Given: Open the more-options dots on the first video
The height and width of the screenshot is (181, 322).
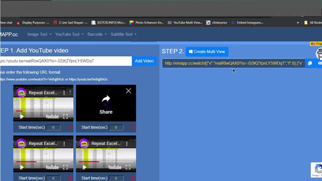Looking at the screenshot, I should tap(64, 93).
